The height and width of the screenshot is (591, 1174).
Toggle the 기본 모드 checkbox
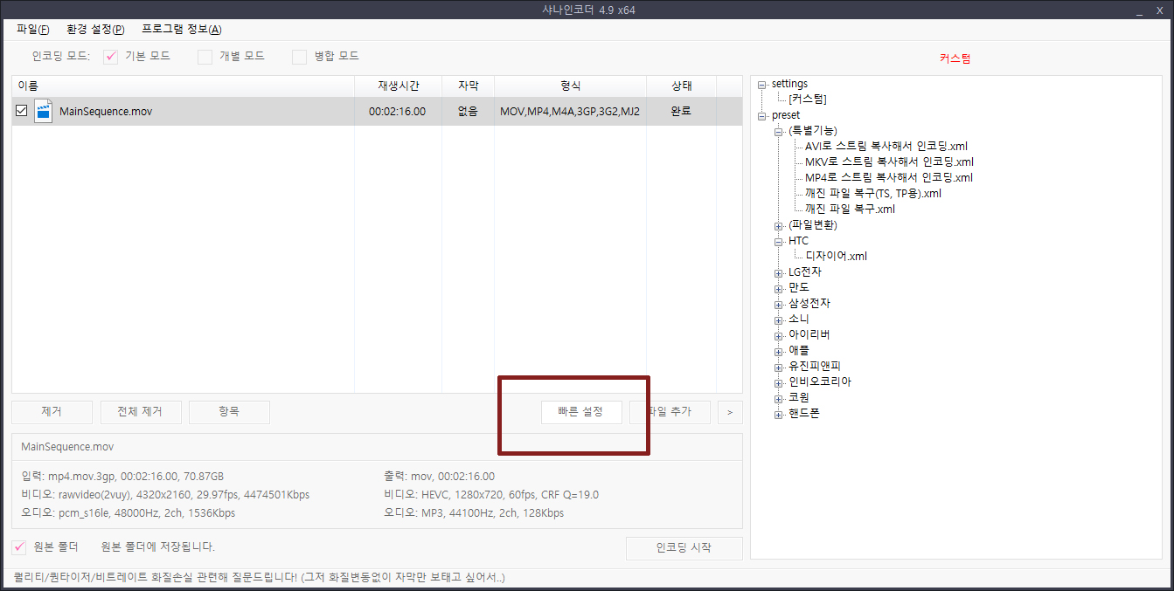[111, 57]
